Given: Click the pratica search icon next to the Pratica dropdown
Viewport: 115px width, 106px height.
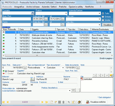Looking at the screenshot, I should 73,90.
